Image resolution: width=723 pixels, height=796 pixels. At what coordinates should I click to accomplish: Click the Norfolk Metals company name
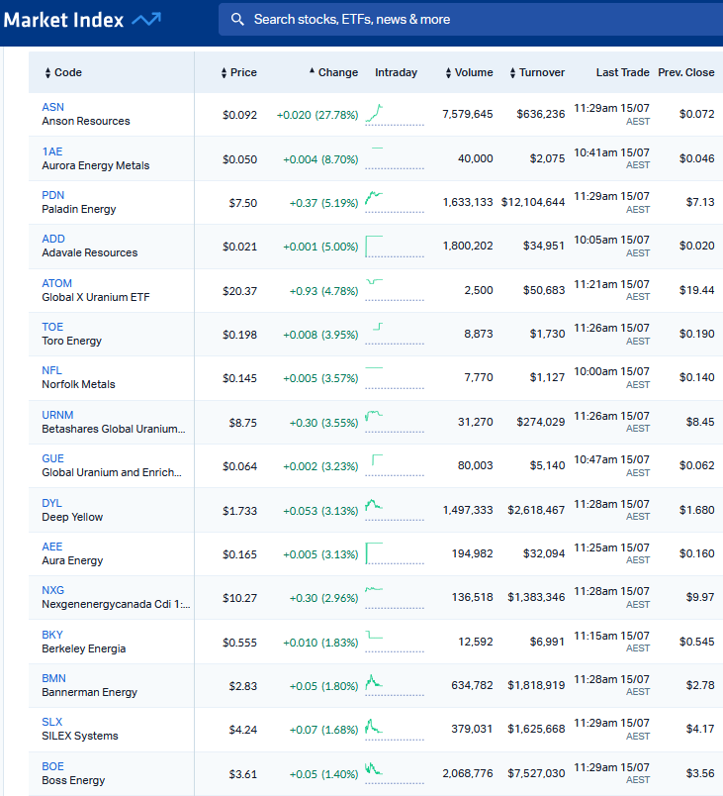(x=78, y=384)
